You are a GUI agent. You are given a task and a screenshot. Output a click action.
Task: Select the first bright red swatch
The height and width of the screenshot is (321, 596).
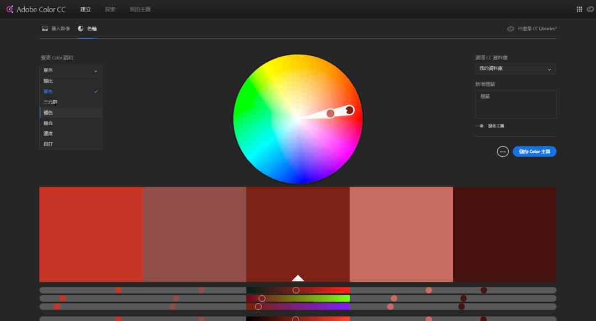tap(91, 234)
